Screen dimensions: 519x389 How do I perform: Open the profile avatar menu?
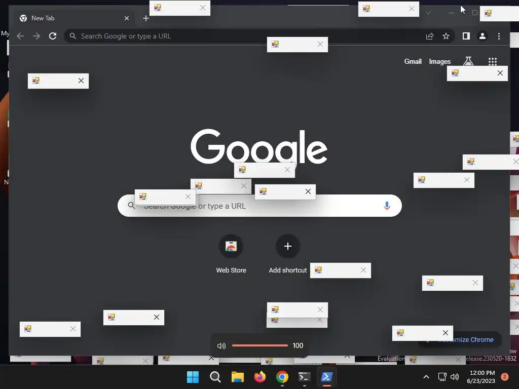tap(483, 36)
